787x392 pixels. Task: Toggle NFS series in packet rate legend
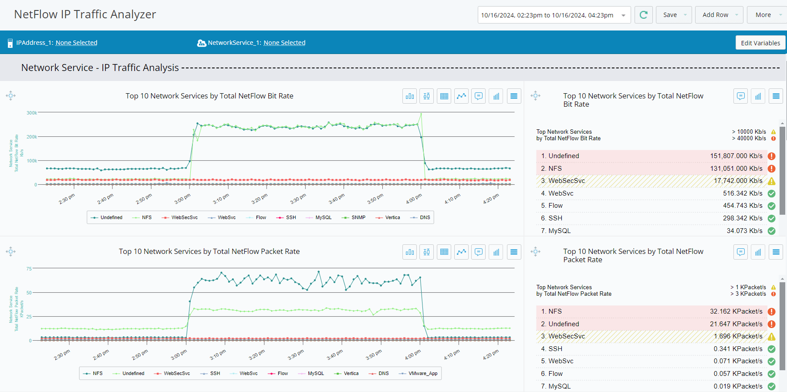pos(93,373)
